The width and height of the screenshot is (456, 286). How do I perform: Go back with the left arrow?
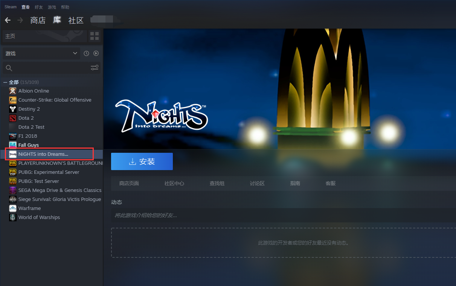click(8, 20)
